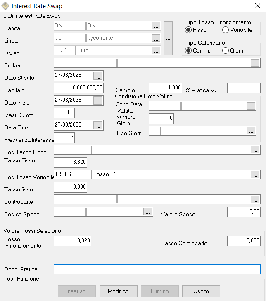Open the Data Inizio date picker button
The height and width of the screenshot is (301, 266).
click(x=98, y=100)
